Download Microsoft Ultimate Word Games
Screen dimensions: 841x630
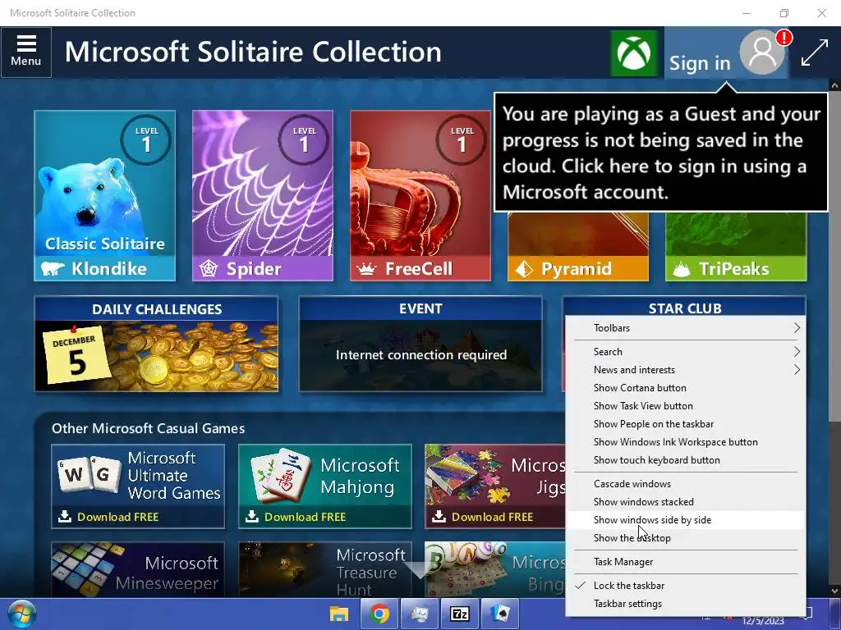(138, 486)
